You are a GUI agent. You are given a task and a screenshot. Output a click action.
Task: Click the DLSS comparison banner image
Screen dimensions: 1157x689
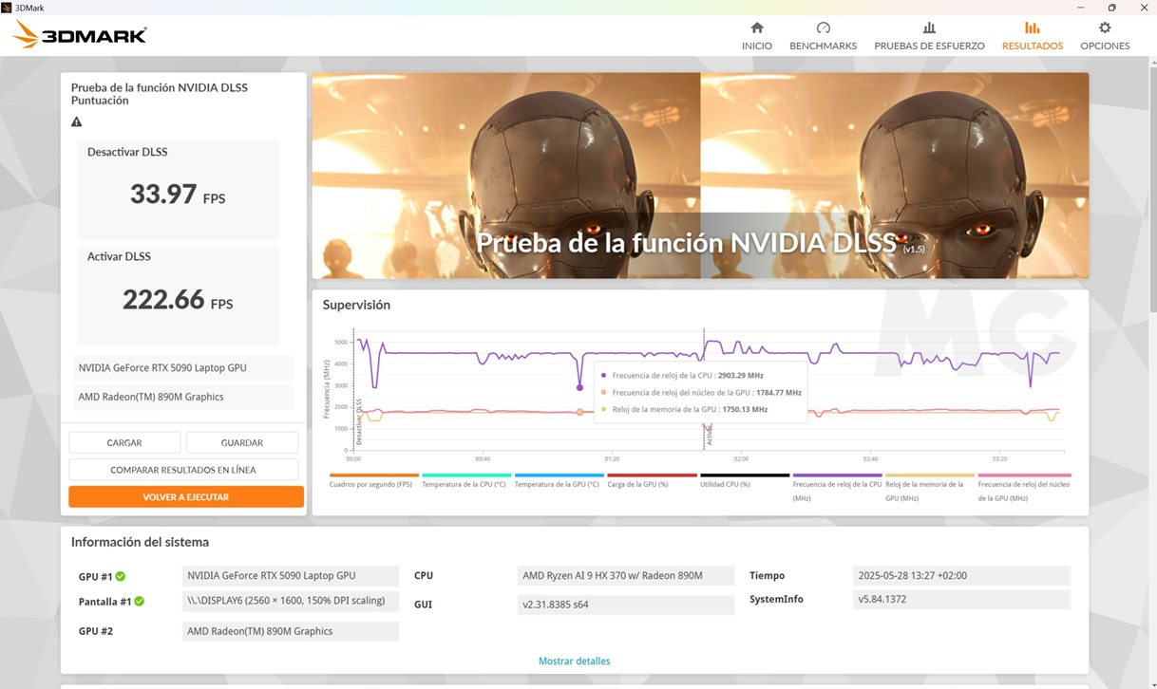[700, 176]
